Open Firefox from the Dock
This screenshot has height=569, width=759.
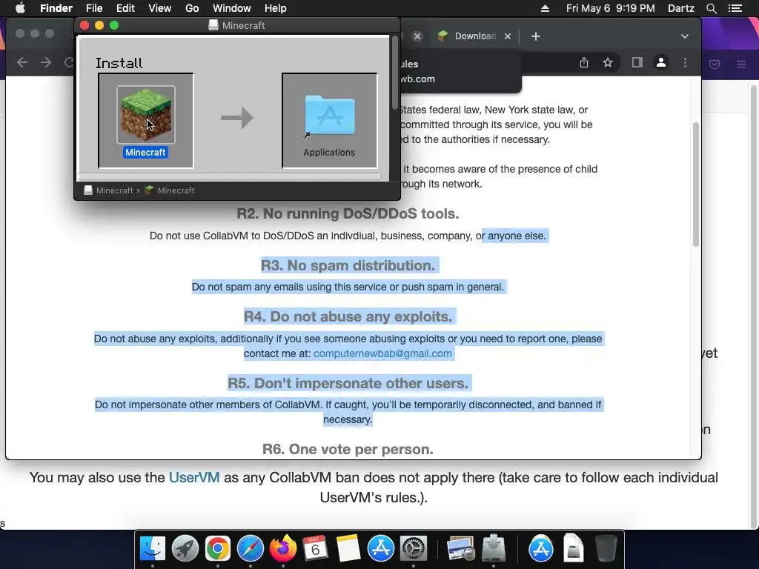[x=282, y=549]
